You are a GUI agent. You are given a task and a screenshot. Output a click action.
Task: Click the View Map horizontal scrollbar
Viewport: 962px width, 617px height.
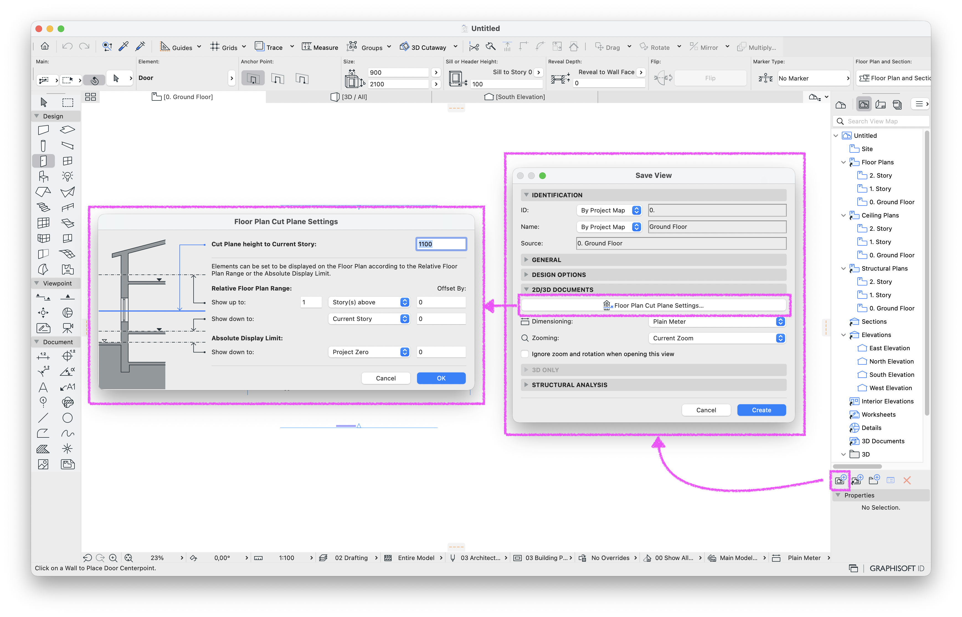pyautogui.click(x=857, y=466)
